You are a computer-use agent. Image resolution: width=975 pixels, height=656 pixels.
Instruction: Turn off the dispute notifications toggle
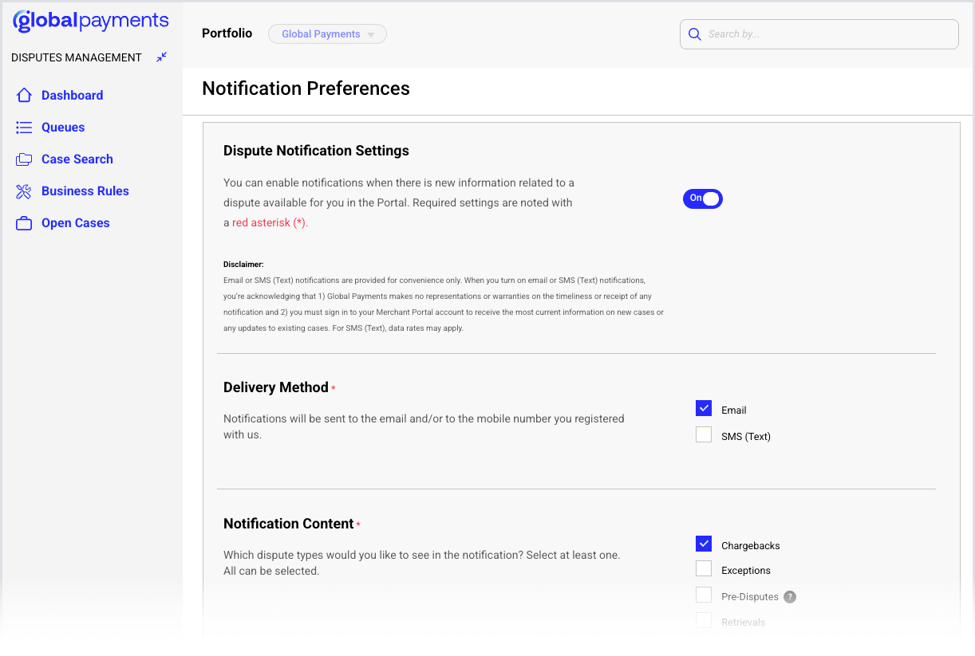[702, 198]
